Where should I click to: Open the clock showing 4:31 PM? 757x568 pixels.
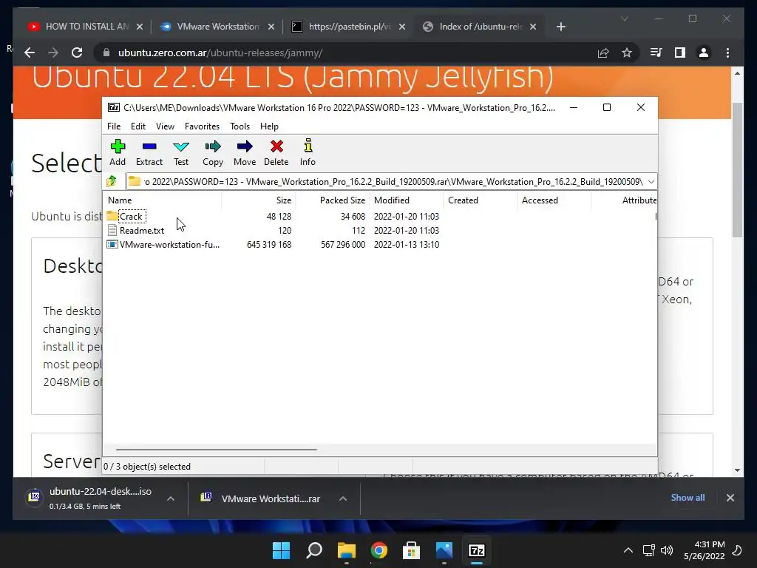(x=705, y=550)
